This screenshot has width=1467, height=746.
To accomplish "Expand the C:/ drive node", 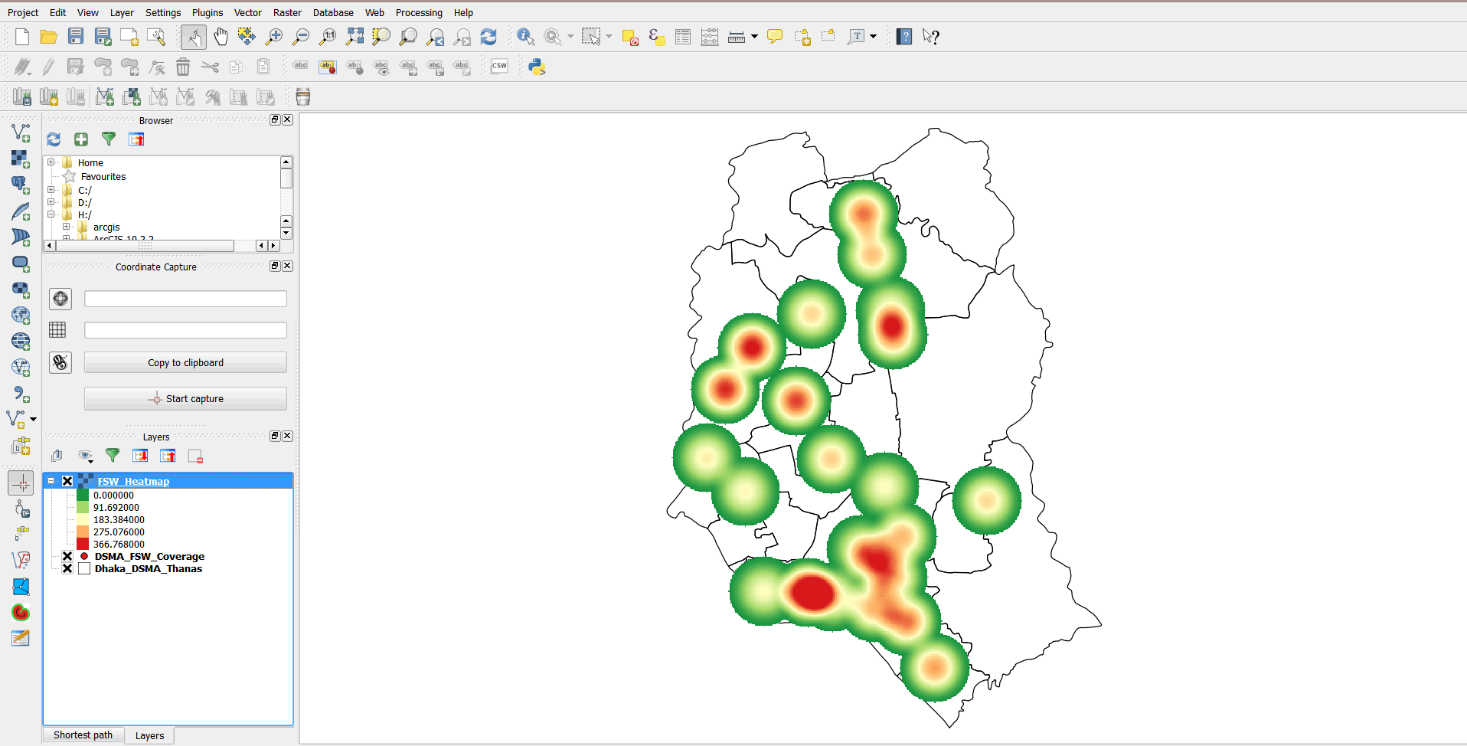I will [x=51, y=190].
